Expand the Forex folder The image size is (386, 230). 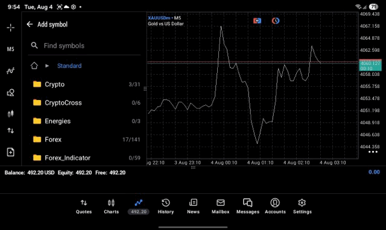click(84, 140)
